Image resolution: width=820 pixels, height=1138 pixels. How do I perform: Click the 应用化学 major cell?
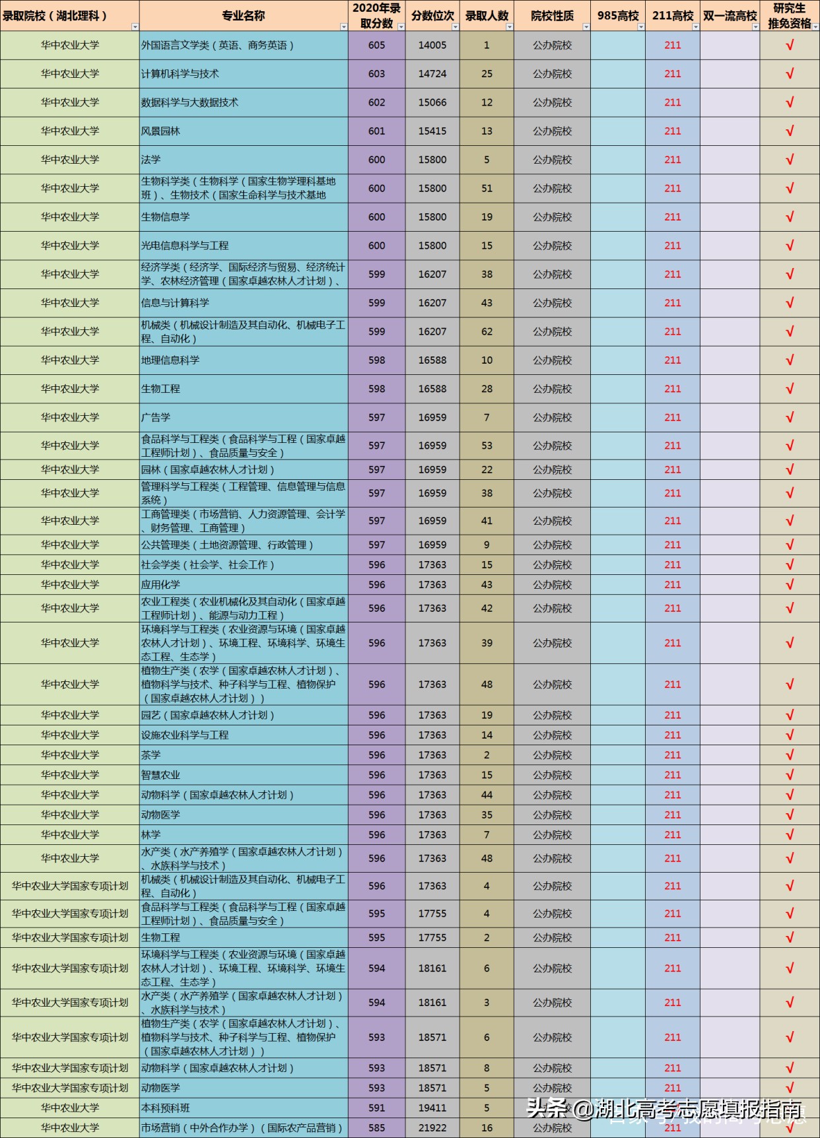pyautogui.click(x=244, y=585)
